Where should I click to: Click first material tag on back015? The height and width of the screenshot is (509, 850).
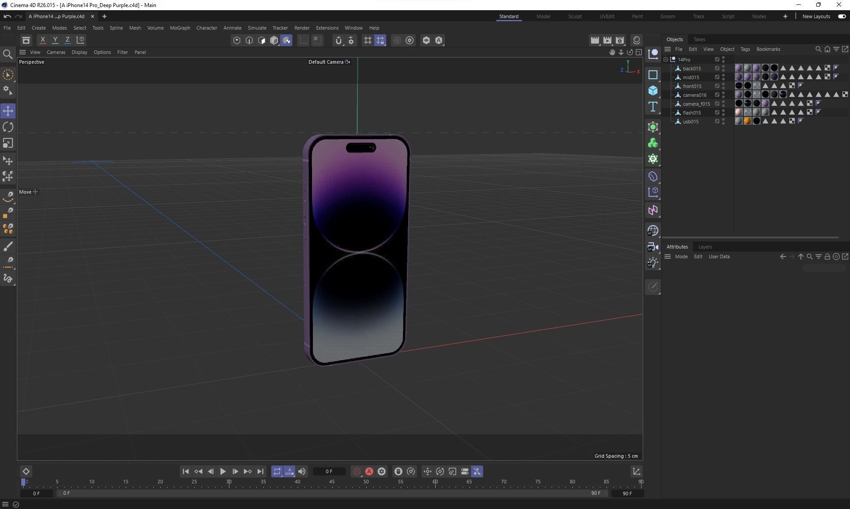pos(738,68)
